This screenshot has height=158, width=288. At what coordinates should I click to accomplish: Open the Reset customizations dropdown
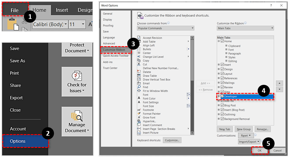(x=246, y=136)
